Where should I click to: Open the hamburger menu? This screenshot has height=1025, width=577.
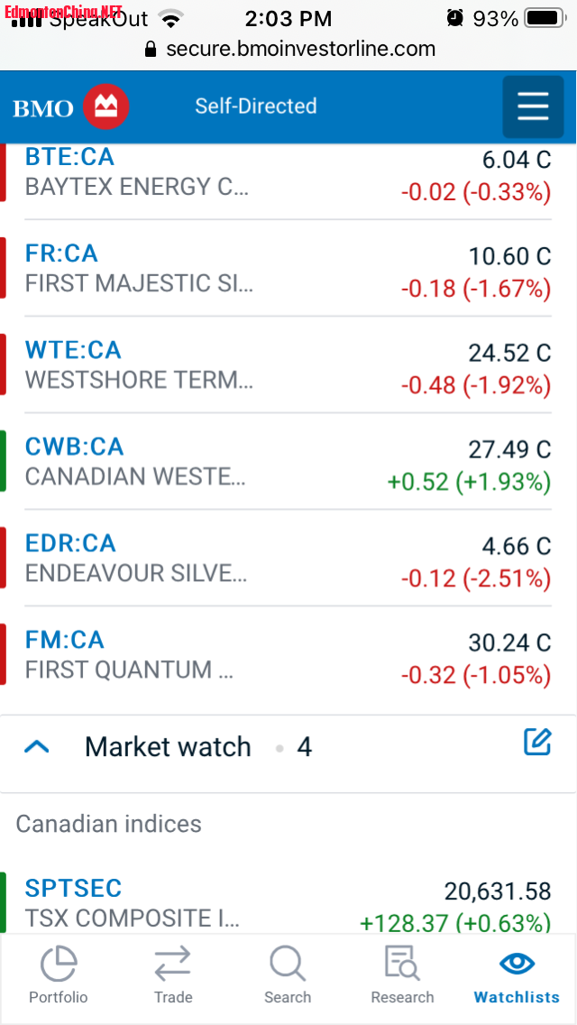tap(532, 106)
